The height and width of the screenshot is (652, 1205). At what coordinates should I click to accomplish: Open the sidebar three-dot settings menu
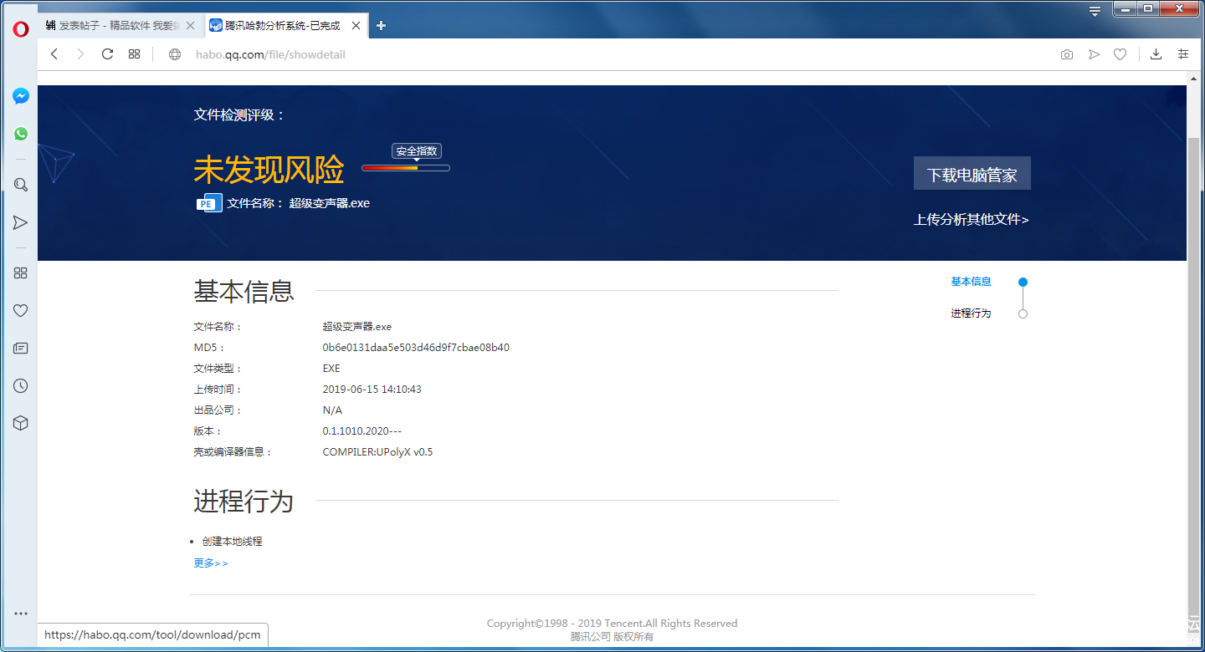click(21, 614)
